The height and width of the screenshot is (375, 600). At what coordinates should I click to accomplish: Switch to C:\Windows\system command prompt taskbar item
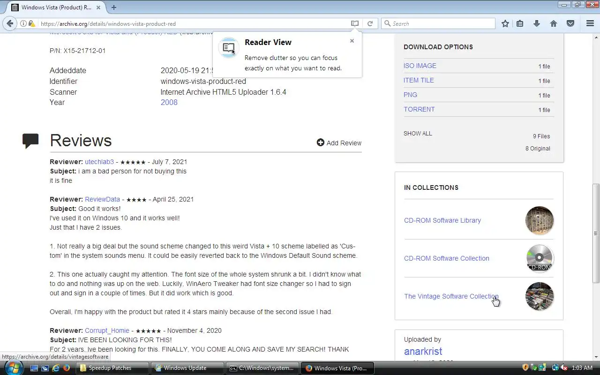click(x=262, y=368)
